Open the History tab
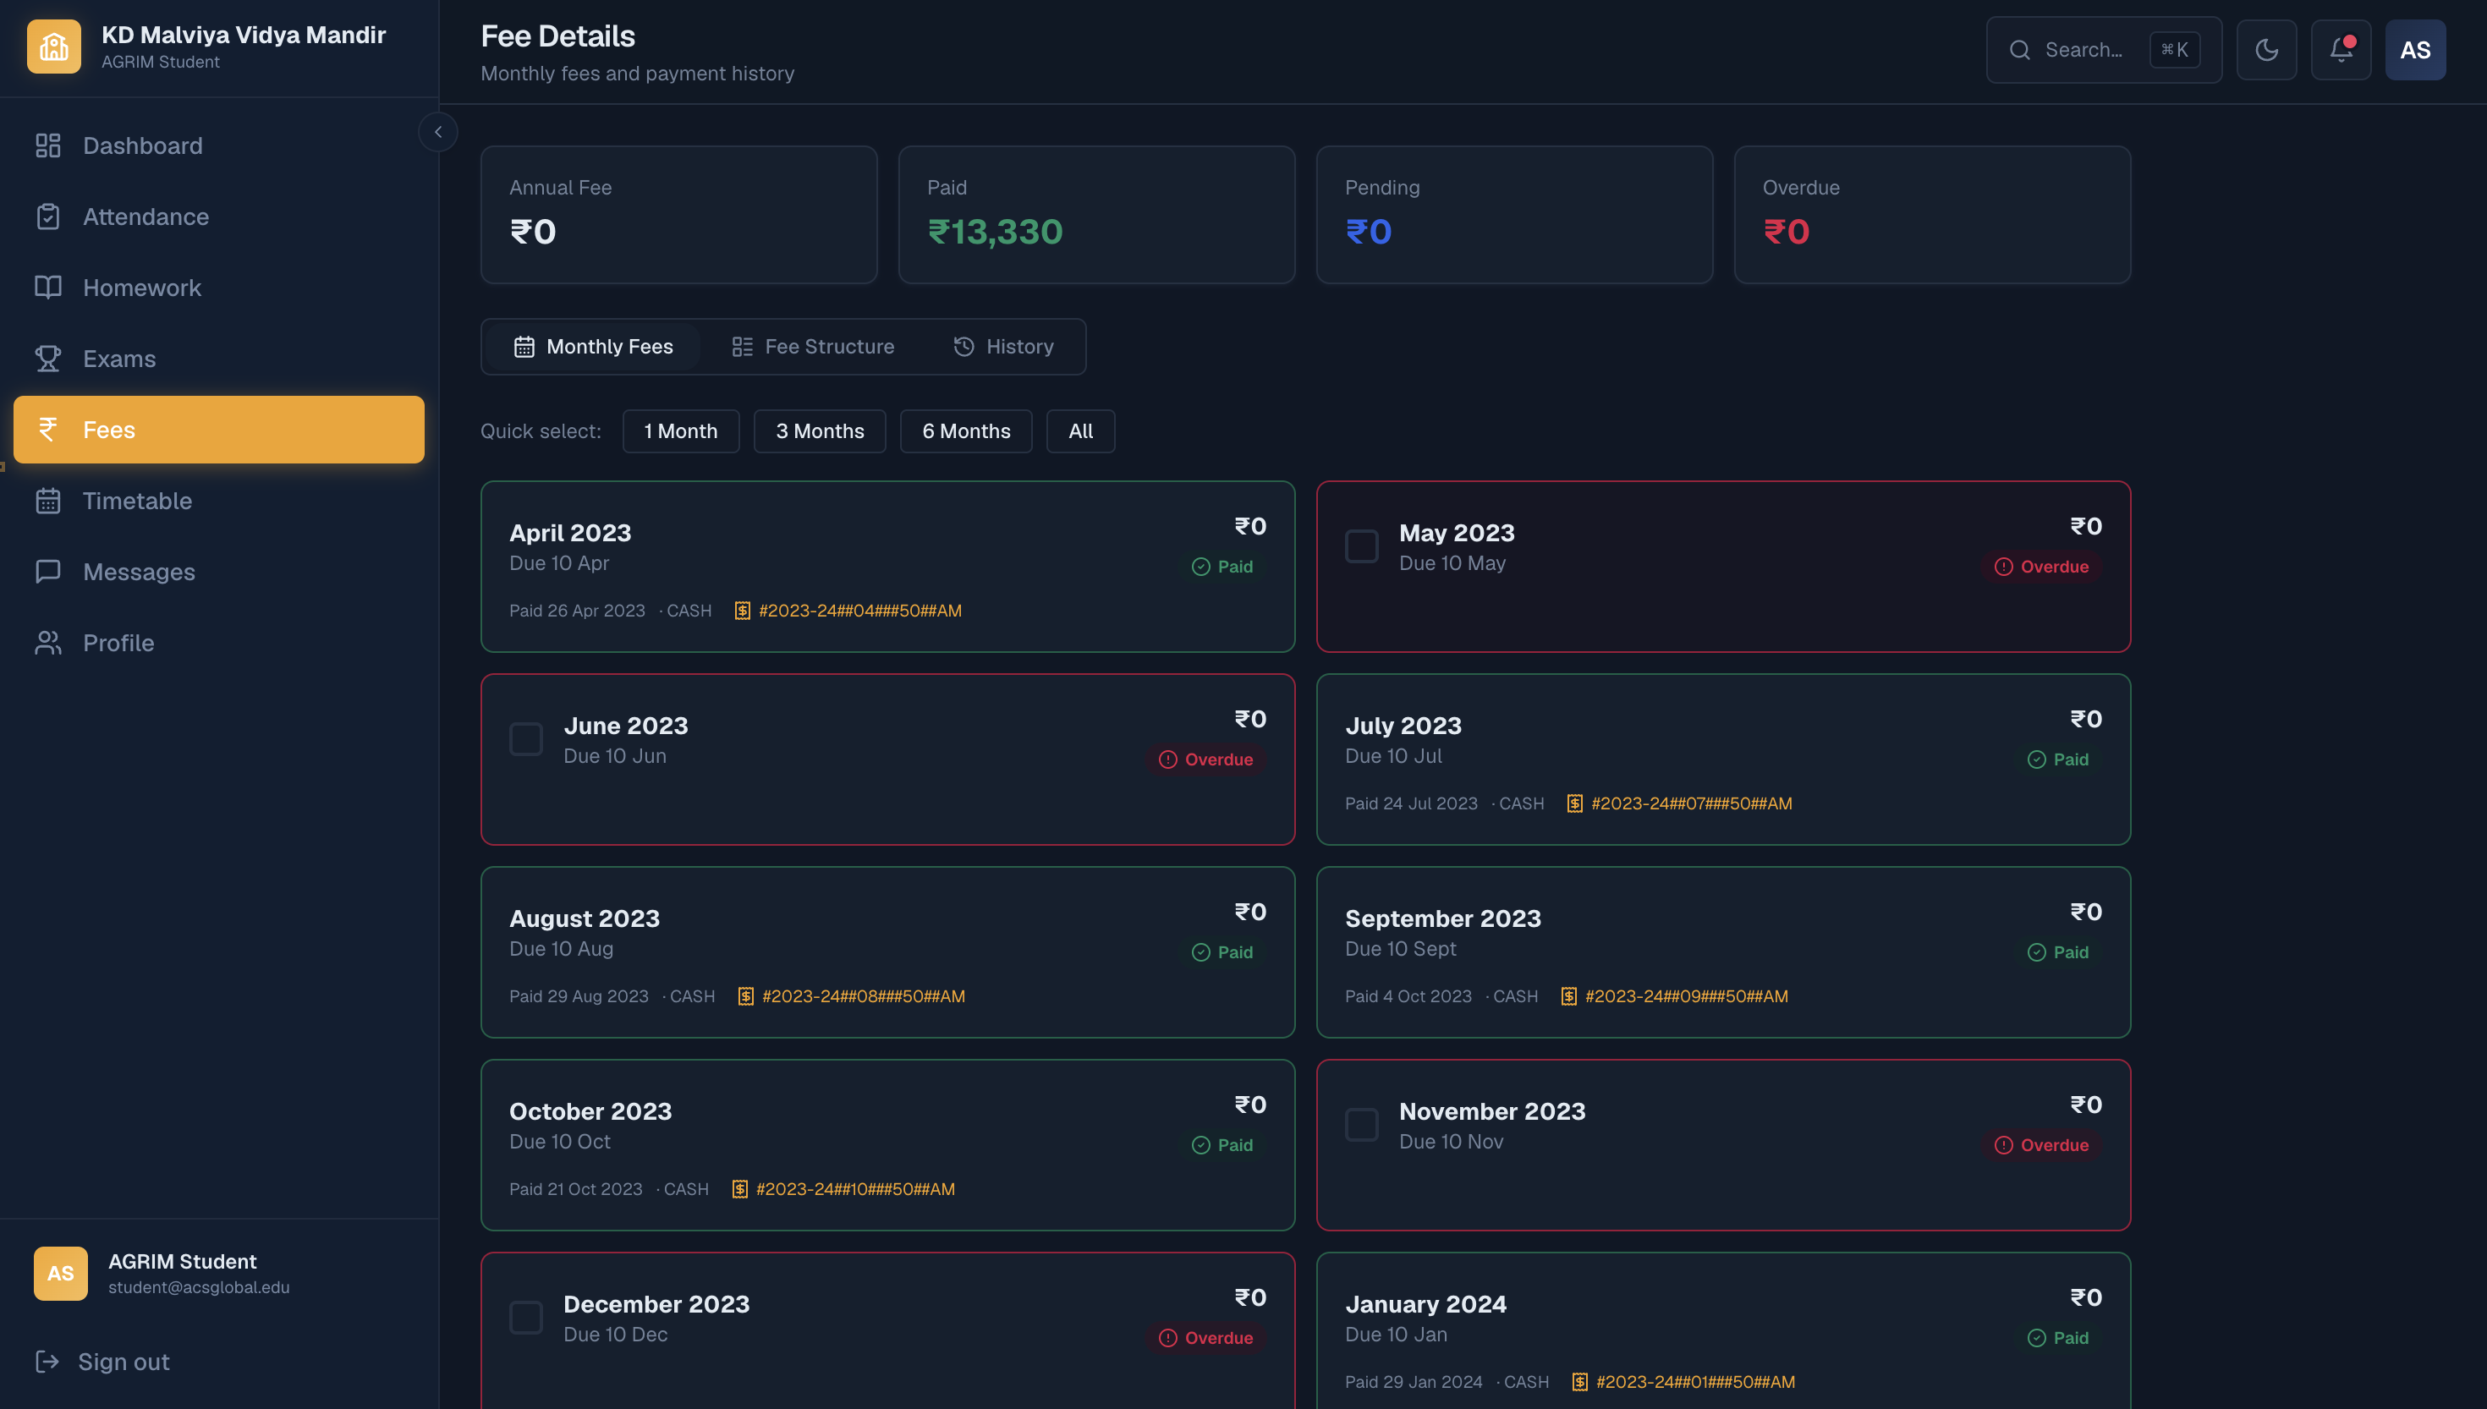The height and width of the screenshot is (1409, 2487). [1003, 347]
